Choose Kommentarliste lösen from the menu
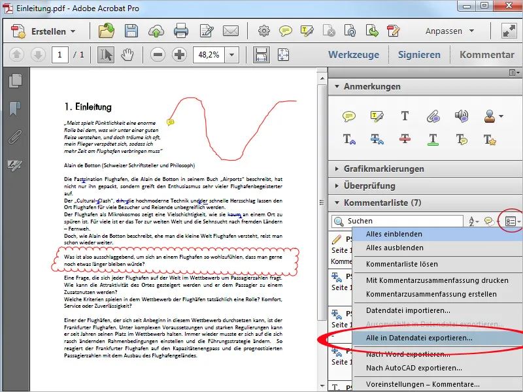The image size is (523, 392). coord(437,264)
